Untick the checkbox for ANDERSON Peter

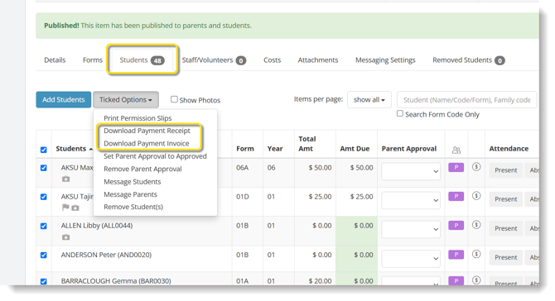coord(44,255)
